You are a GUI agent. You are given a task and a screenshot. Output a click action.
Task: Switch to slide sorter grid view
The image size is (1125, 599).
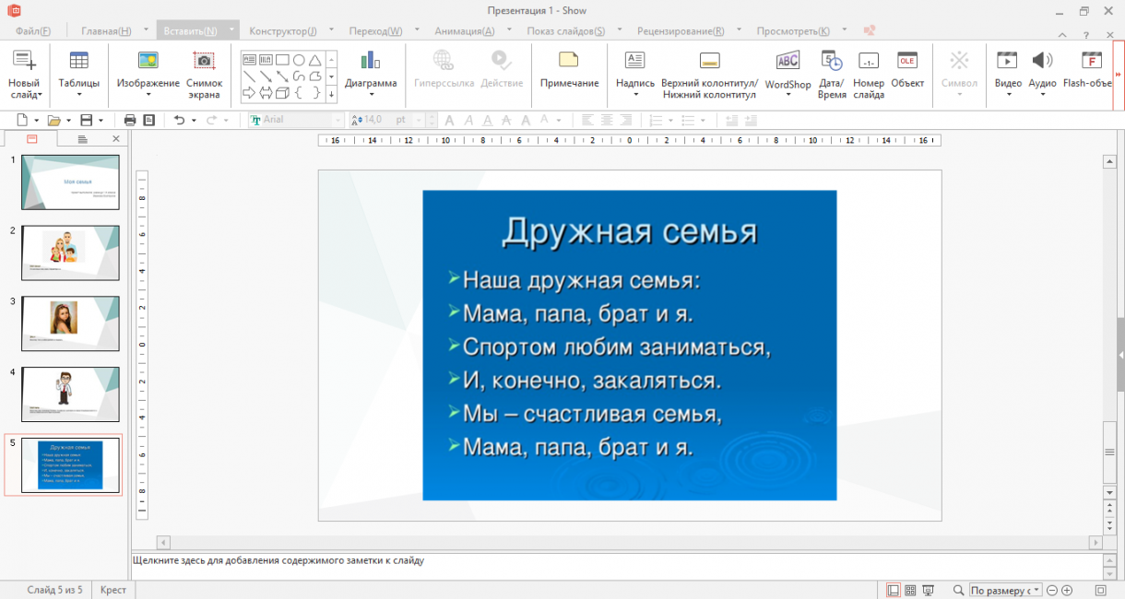coord(910,590)
